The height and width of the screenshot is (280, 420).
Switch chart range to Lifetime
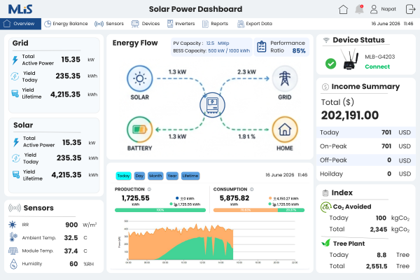190,176
